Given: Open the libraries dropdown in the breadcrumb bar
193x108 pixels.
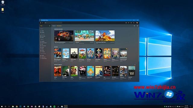Looking at the screenshot, I should pos(59,26).
